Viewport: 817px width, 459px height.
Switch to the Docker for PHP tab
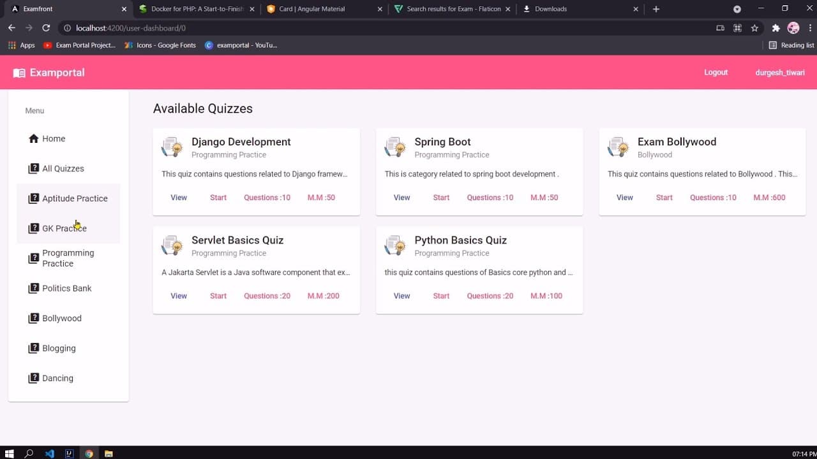tap(197, 9)
